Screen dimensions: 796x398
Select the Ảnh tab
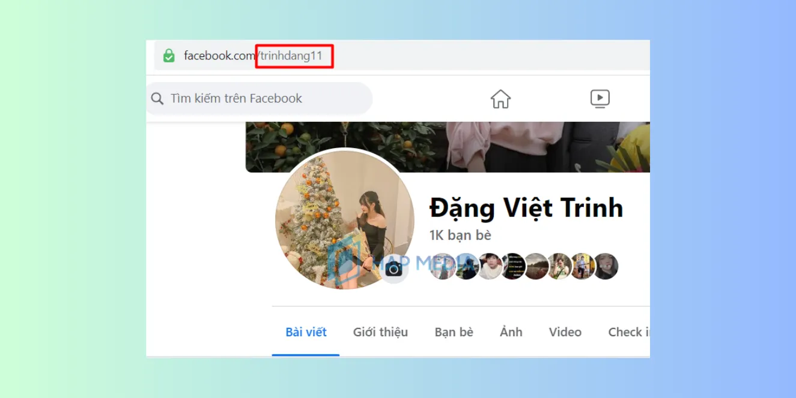[511, 332]
